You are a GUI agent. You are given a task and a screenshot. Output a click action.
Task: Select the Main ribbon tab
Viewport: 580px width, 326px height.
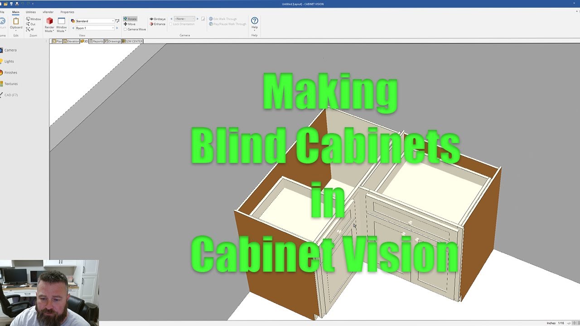point(16,12)
